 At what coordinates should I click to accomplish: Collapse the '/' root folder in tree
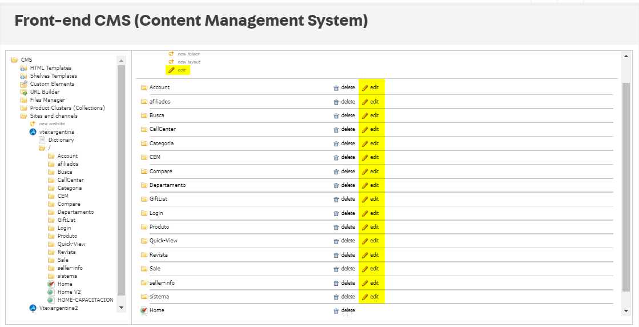[x=42, y=148]
